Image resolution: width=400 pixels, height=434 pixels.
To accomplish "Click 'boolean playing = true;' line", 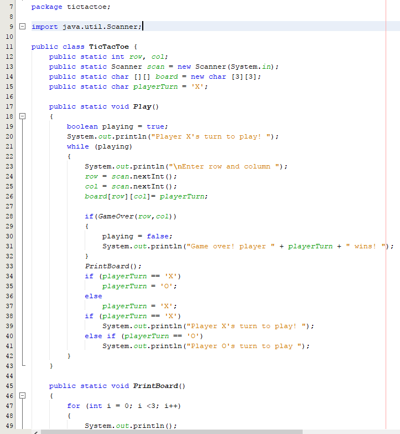I will tap(117, 126).
